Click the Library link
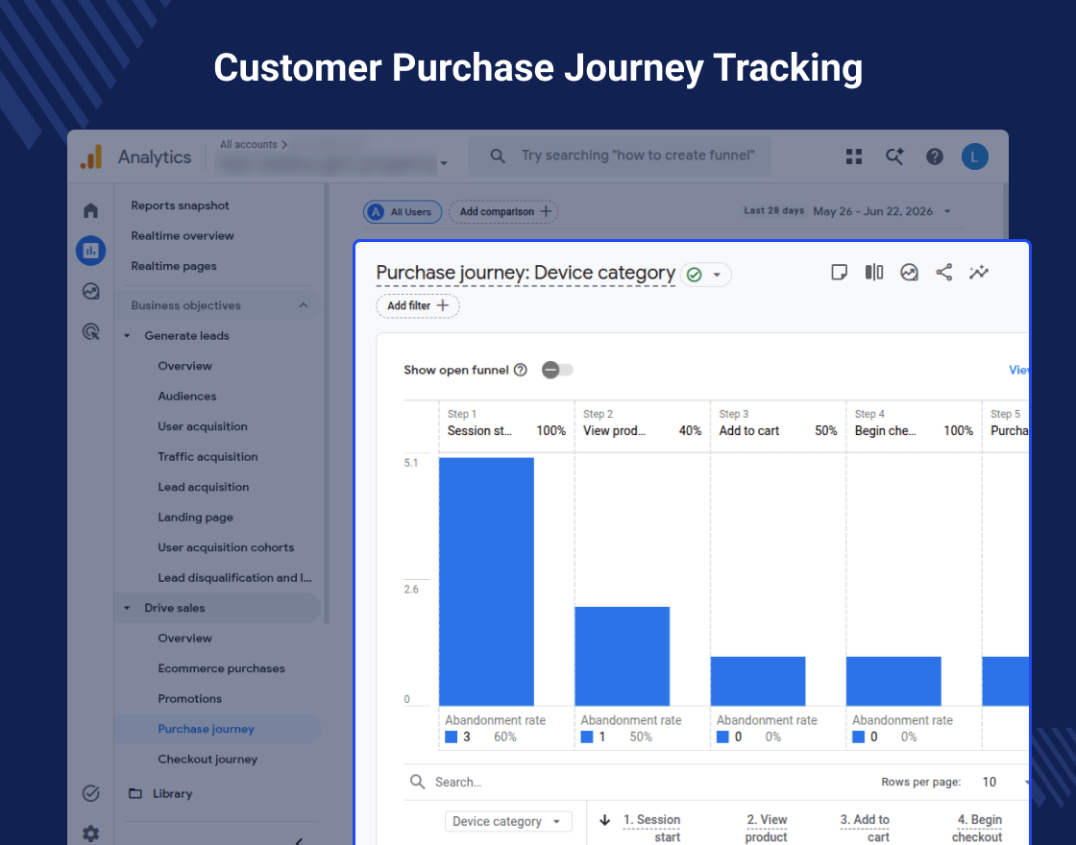 pyautogui.click(x=172, y=793)
